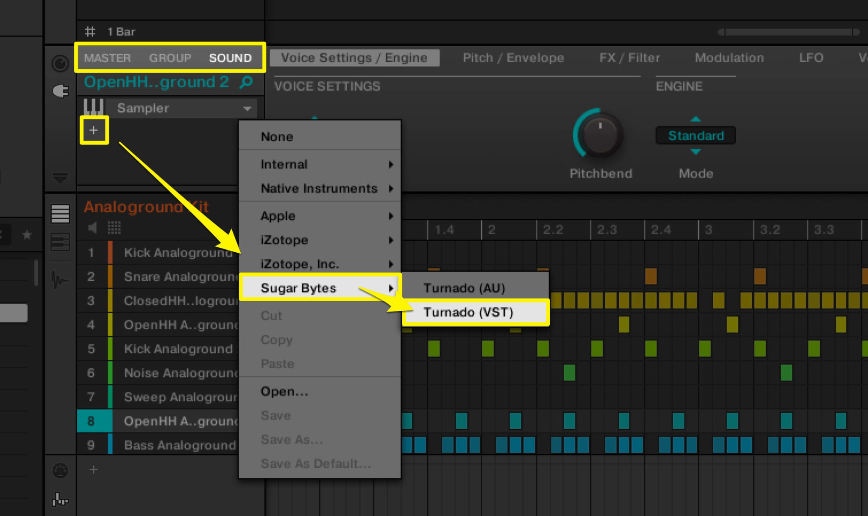Step engine Mode up with the arrow
This screenshot has height=516, width=868.
click(x=696, y=119)
